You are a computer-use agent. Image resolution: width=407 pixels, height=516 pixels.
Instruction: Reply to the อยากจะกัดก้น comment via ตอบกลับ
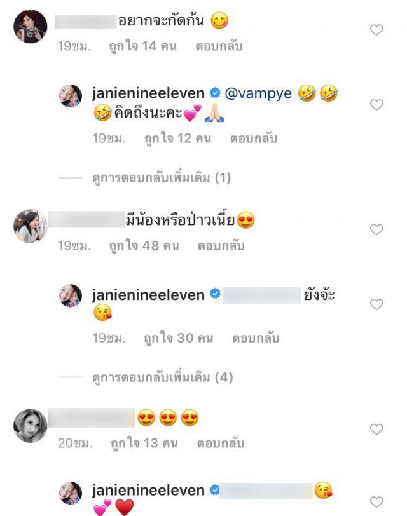pyautogui.click(x=219, y=46)
